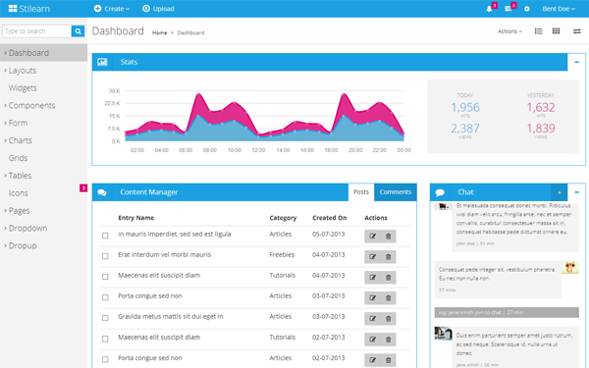Edit the Porta congue entry dated 03-07-2013
This screenshot has height=368, width=589.
pyautogui.click(x=373, y=298)
